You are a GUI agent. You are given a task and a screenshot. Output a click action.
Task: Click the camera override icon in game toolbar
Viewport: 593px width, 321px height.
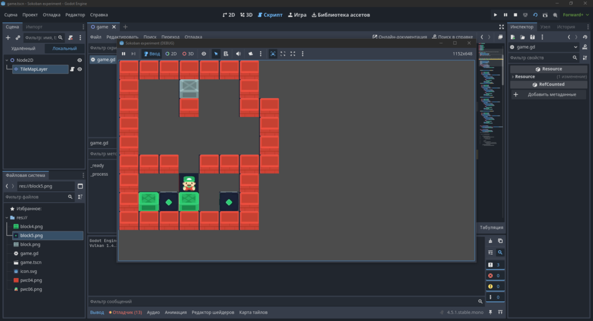pyautogui.click(x=250, y=54)
